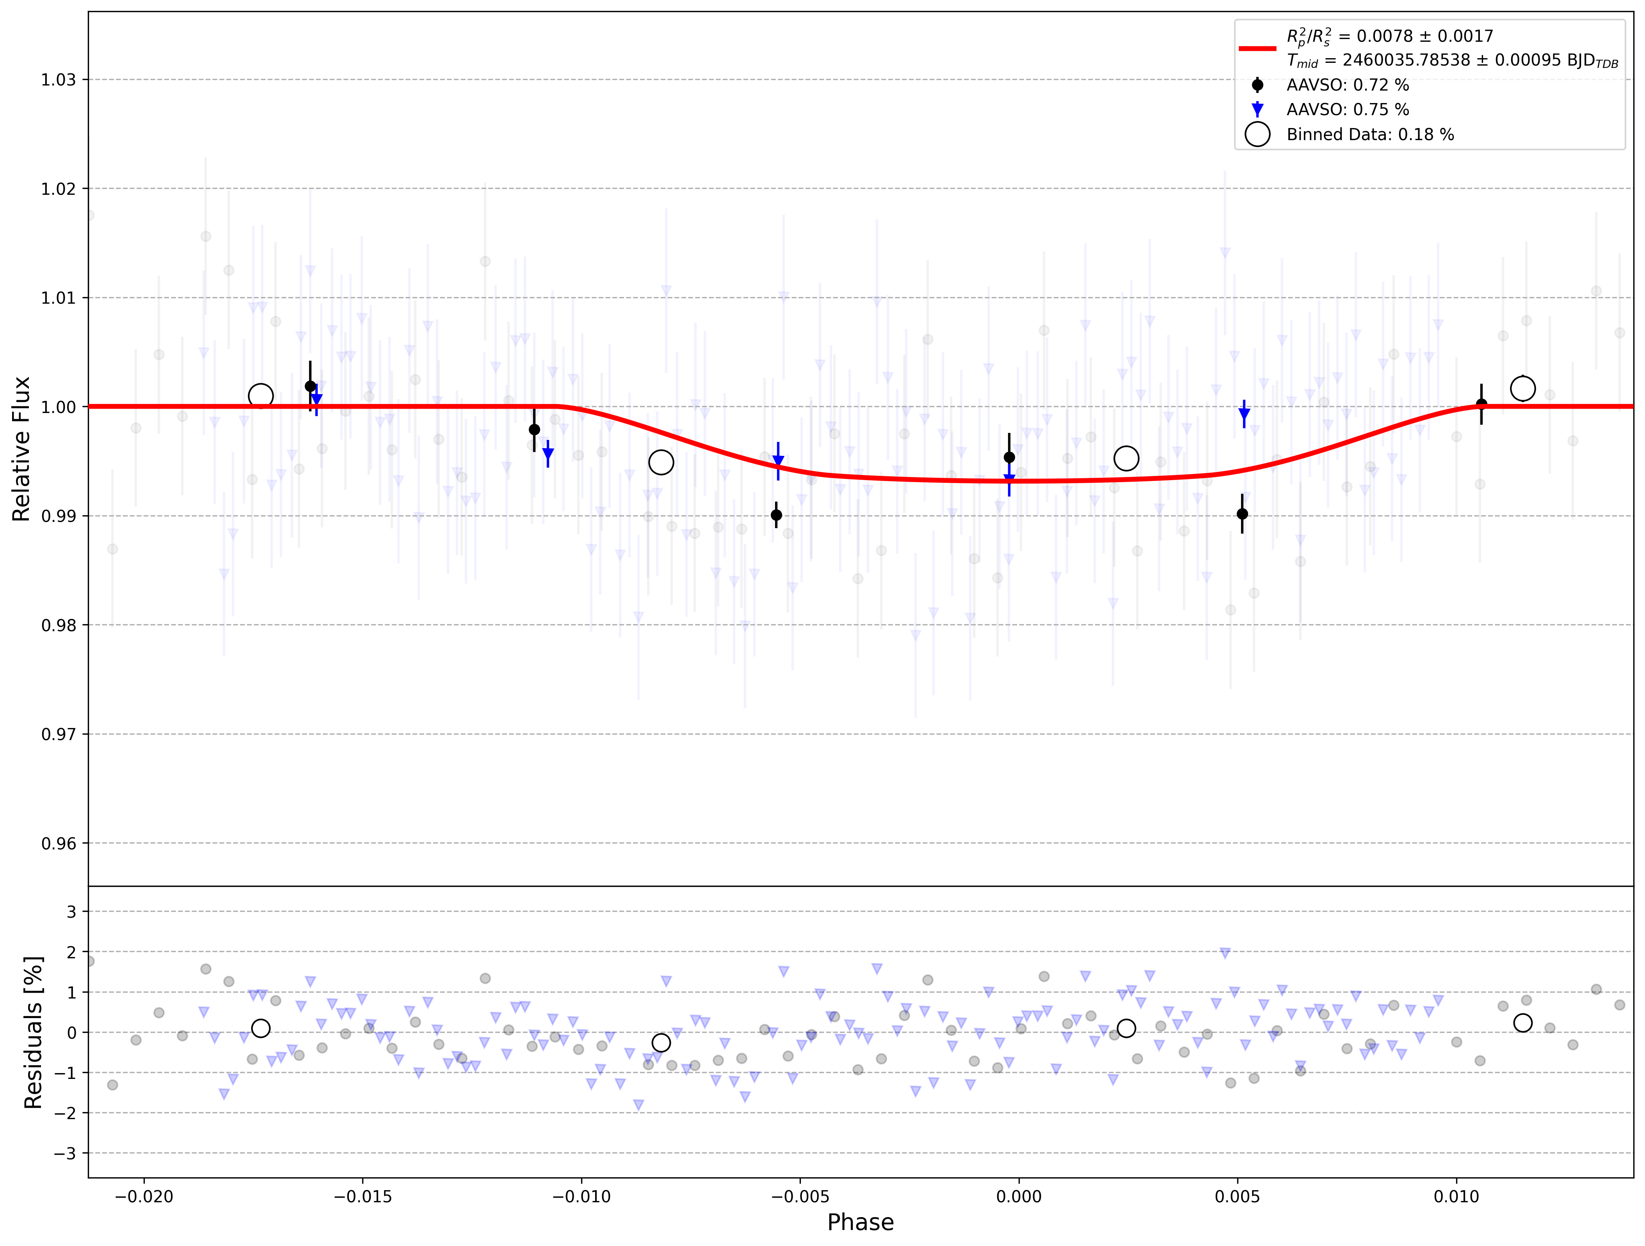Screen dimensions: 1645x1246
Task: Click the binned circle near phase -0.008 in flux plot
Action: (x=661, y=463)
